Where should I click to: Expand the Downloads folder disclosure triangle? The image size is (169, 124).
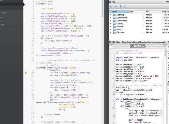point(111,21)
